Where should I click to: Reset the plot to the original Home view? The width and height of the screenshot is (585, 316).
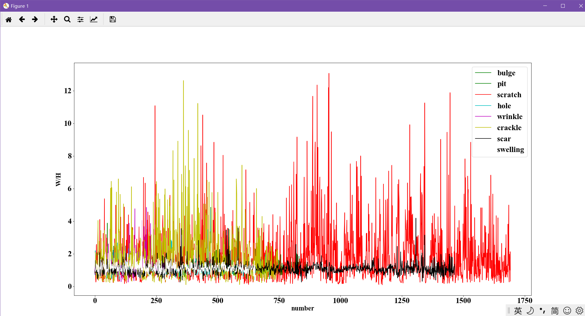9,19
